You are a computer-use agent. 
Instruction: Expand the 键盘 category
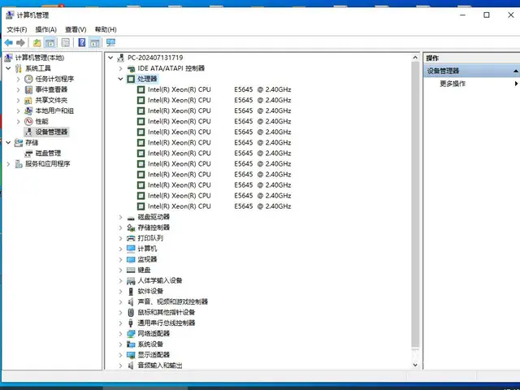[121, 270]
